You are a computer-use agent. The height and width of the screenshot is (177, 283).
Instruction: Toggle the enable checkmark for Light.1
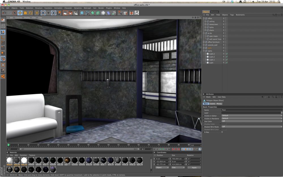point(227,60)
